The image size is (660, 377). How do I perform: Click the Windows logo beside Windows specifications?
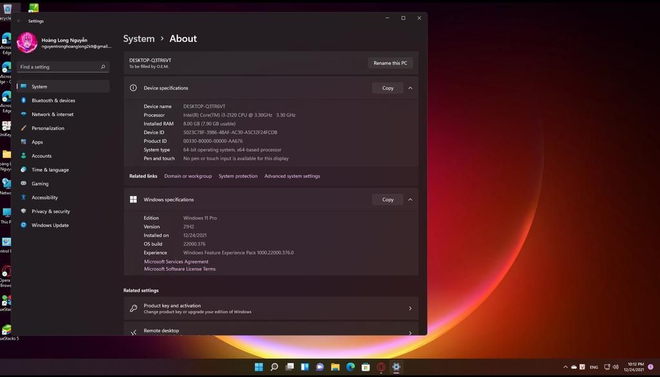pyautogui.click(x=133, y=199)
